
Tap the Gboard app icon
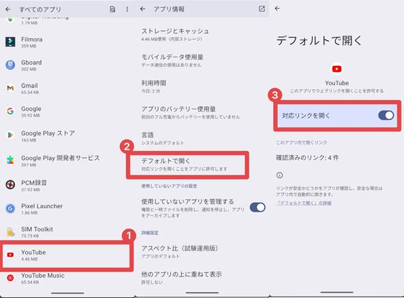click(x=10, y=65)
